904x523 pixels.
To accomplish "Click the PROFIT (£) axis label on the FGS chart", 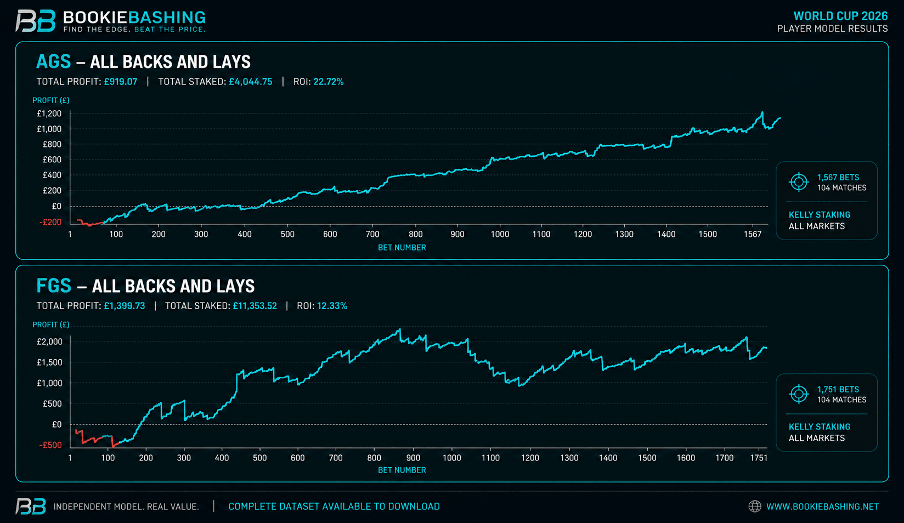I will [51, 325].
